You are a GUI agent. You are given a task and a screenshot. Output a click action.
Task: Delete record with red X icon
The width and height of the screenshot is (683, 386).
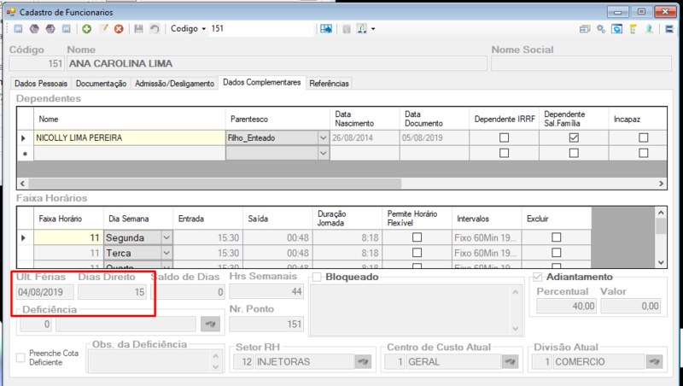[119, 29]
